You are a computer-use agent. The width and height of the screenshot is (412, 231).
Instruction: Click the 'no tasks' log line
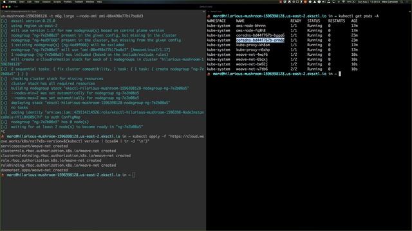(19, 107)
